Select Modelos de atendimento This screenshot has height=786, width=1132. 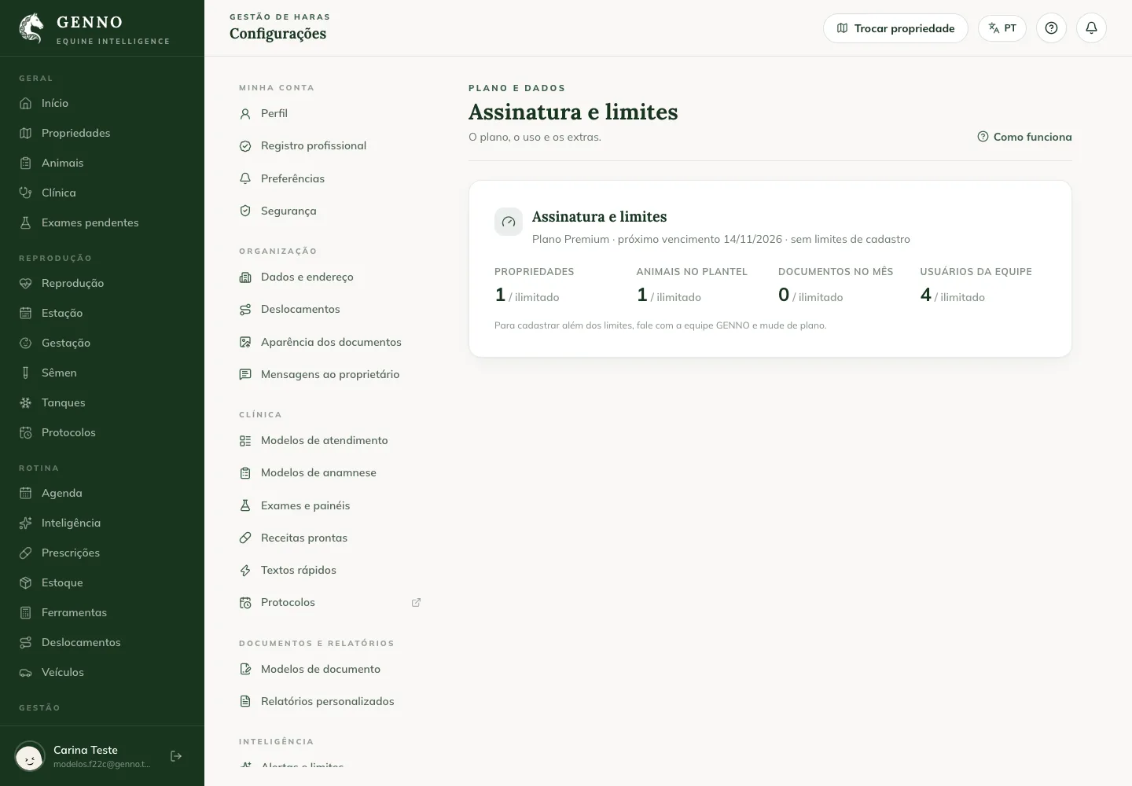coord(330,440)
